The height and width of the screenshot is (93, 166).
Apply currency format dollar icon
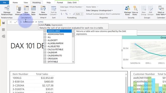(x=61, y=14)
